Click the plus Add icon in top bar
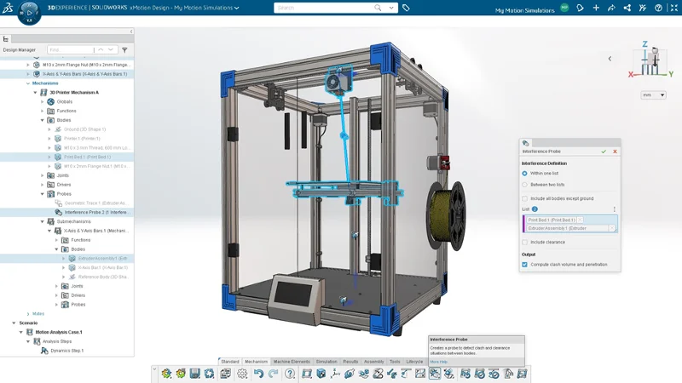Screen dimensions: 682x383 pos(596,8)
